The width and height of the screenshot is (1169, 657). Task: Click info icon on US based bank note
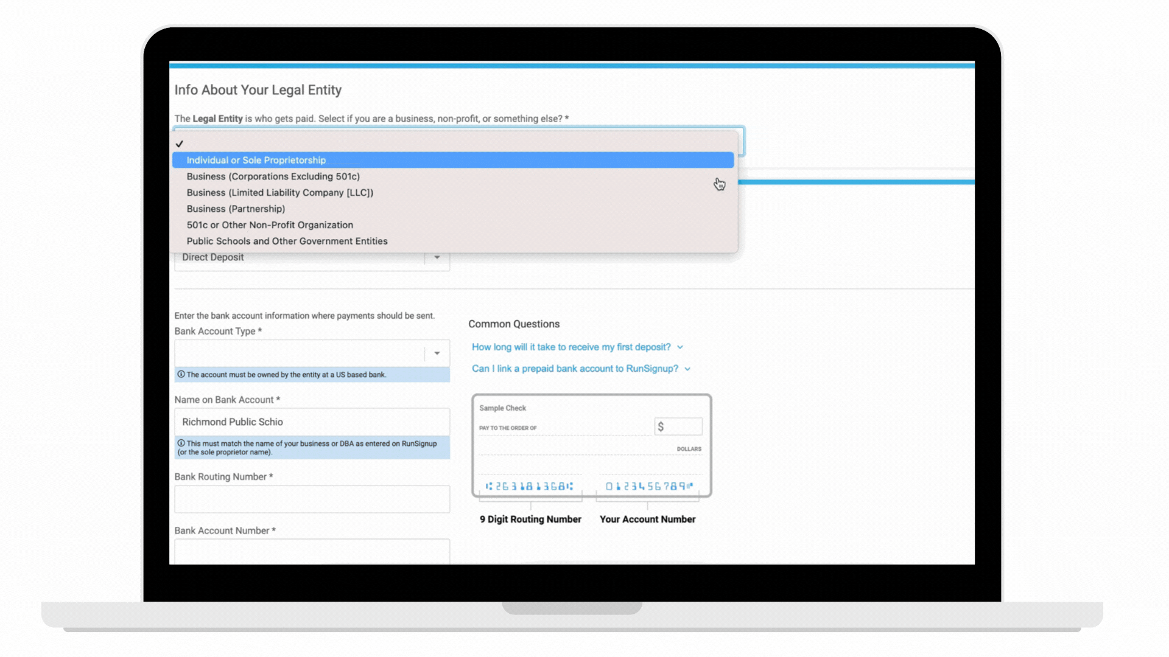[x=181, y=375]
